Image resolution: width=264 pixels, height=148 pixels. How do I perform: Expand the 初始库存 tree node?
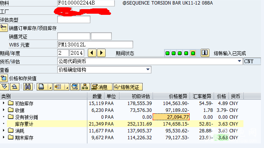tap(3, 103)
